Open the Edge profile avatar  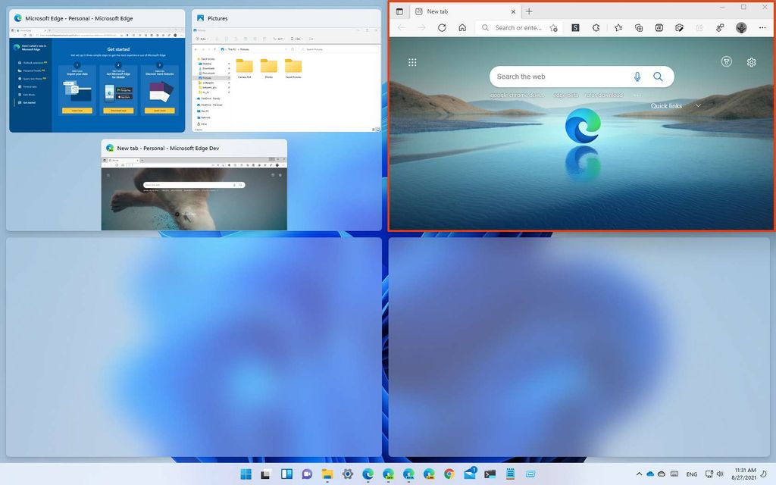(x=740, y=27)
